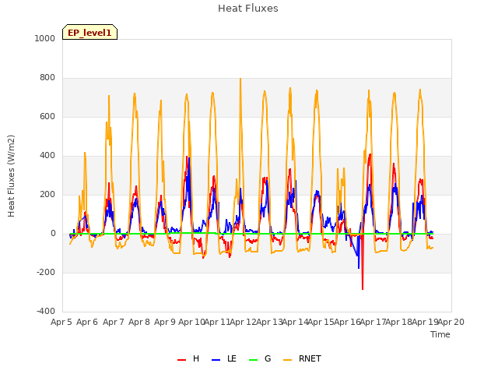This screenshot has width=498, height=374.
Task: Click the Apr 7 x-axis label
Action: pos(114,322)
